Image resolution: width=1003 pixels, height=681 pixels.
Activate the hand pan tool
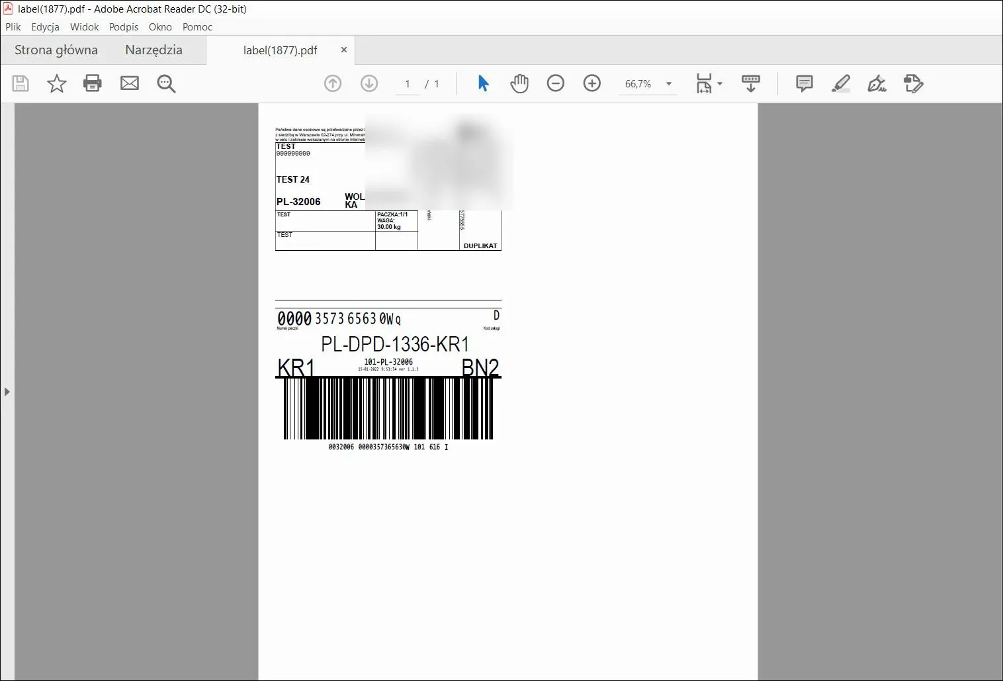519,83
